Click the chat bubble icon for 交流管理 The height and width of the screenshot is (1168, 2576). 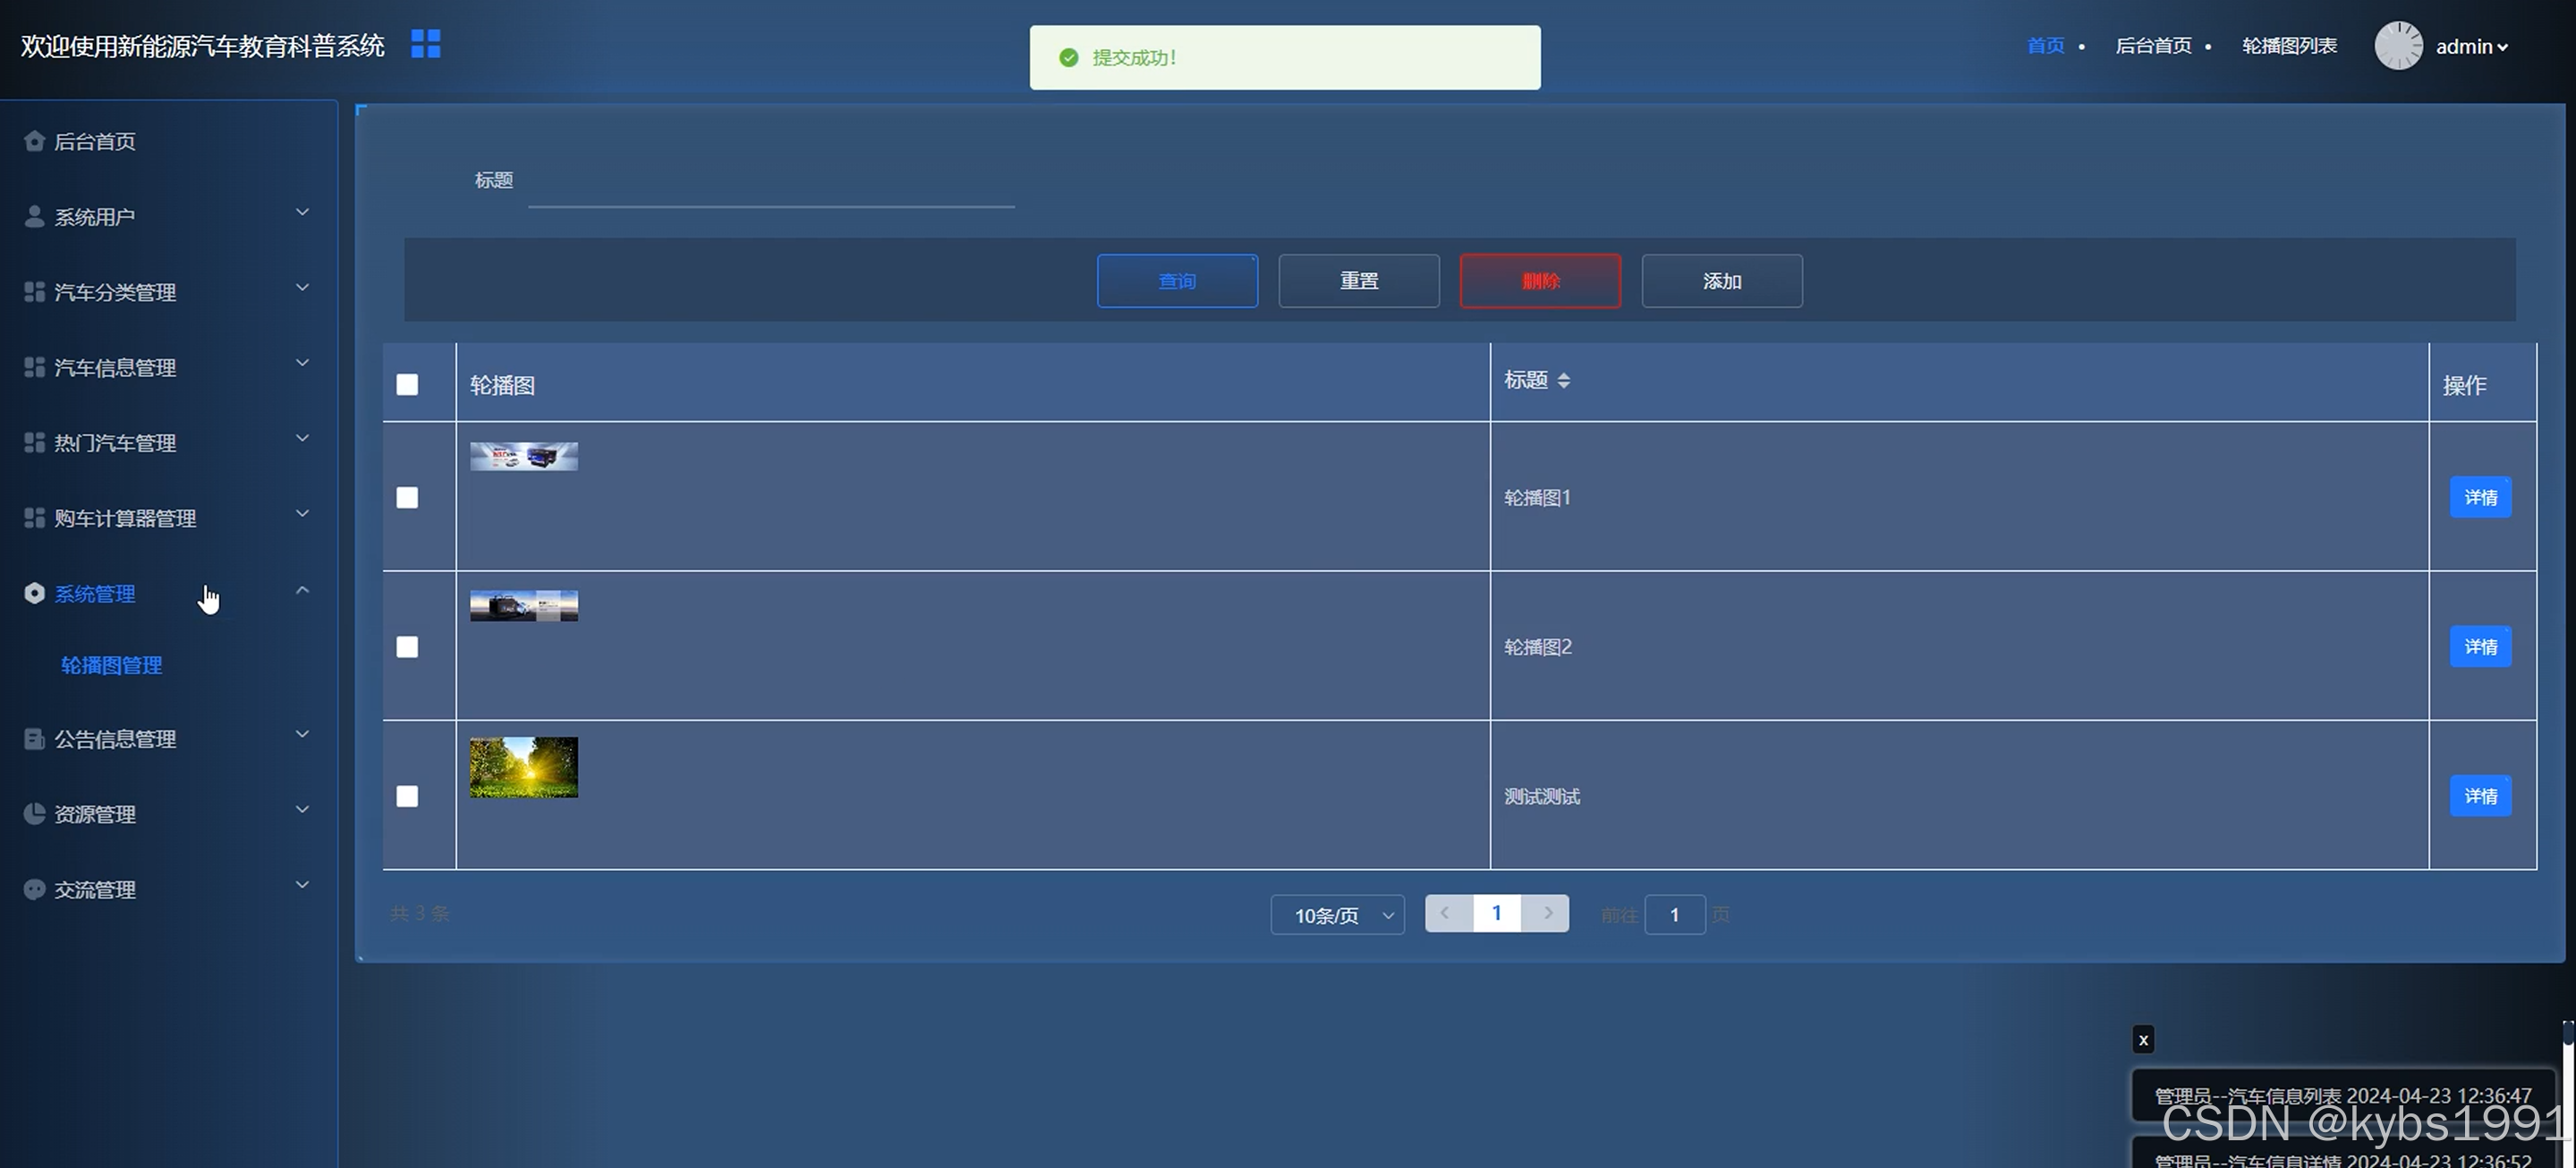coord(34,889)
